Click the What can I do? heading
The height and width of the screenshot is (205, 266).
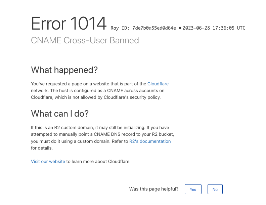(x=60, y=114)
